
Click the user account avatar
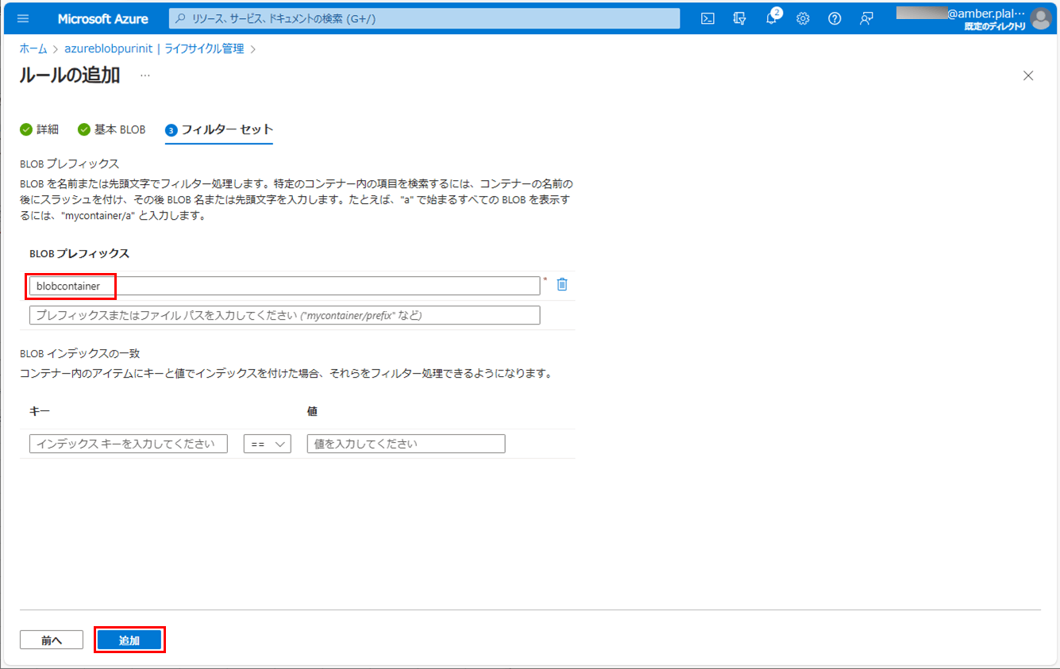tap(1040, 18)
